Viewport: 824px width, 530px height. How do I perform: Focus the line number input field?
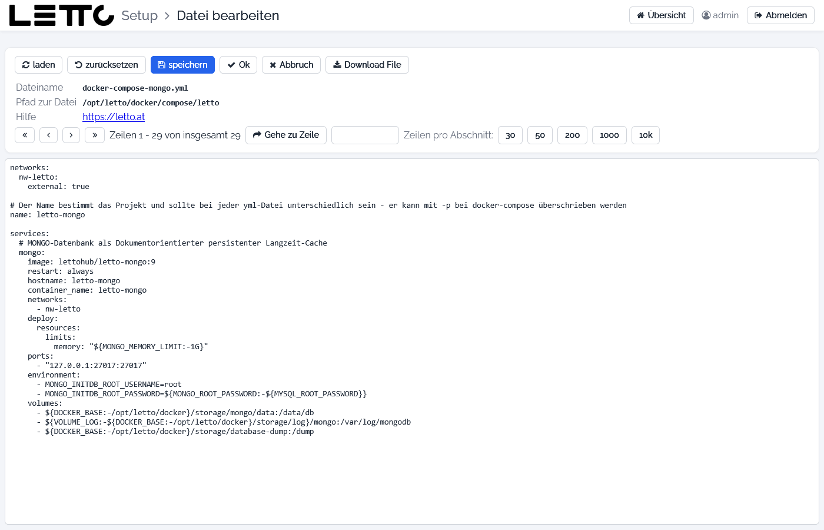(x=365, y=135)
